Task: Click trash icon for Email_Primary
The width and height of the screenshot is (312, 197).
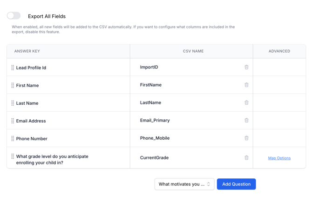Action: [246, 120]
